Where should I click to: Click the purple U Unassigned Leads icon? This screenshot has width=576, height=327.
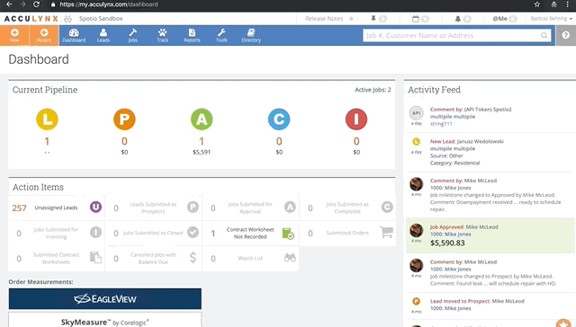[x=95, y=208]
